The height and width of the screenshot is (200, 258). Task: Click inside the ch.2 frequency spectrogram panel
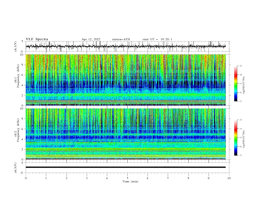(x=125, y=134)
